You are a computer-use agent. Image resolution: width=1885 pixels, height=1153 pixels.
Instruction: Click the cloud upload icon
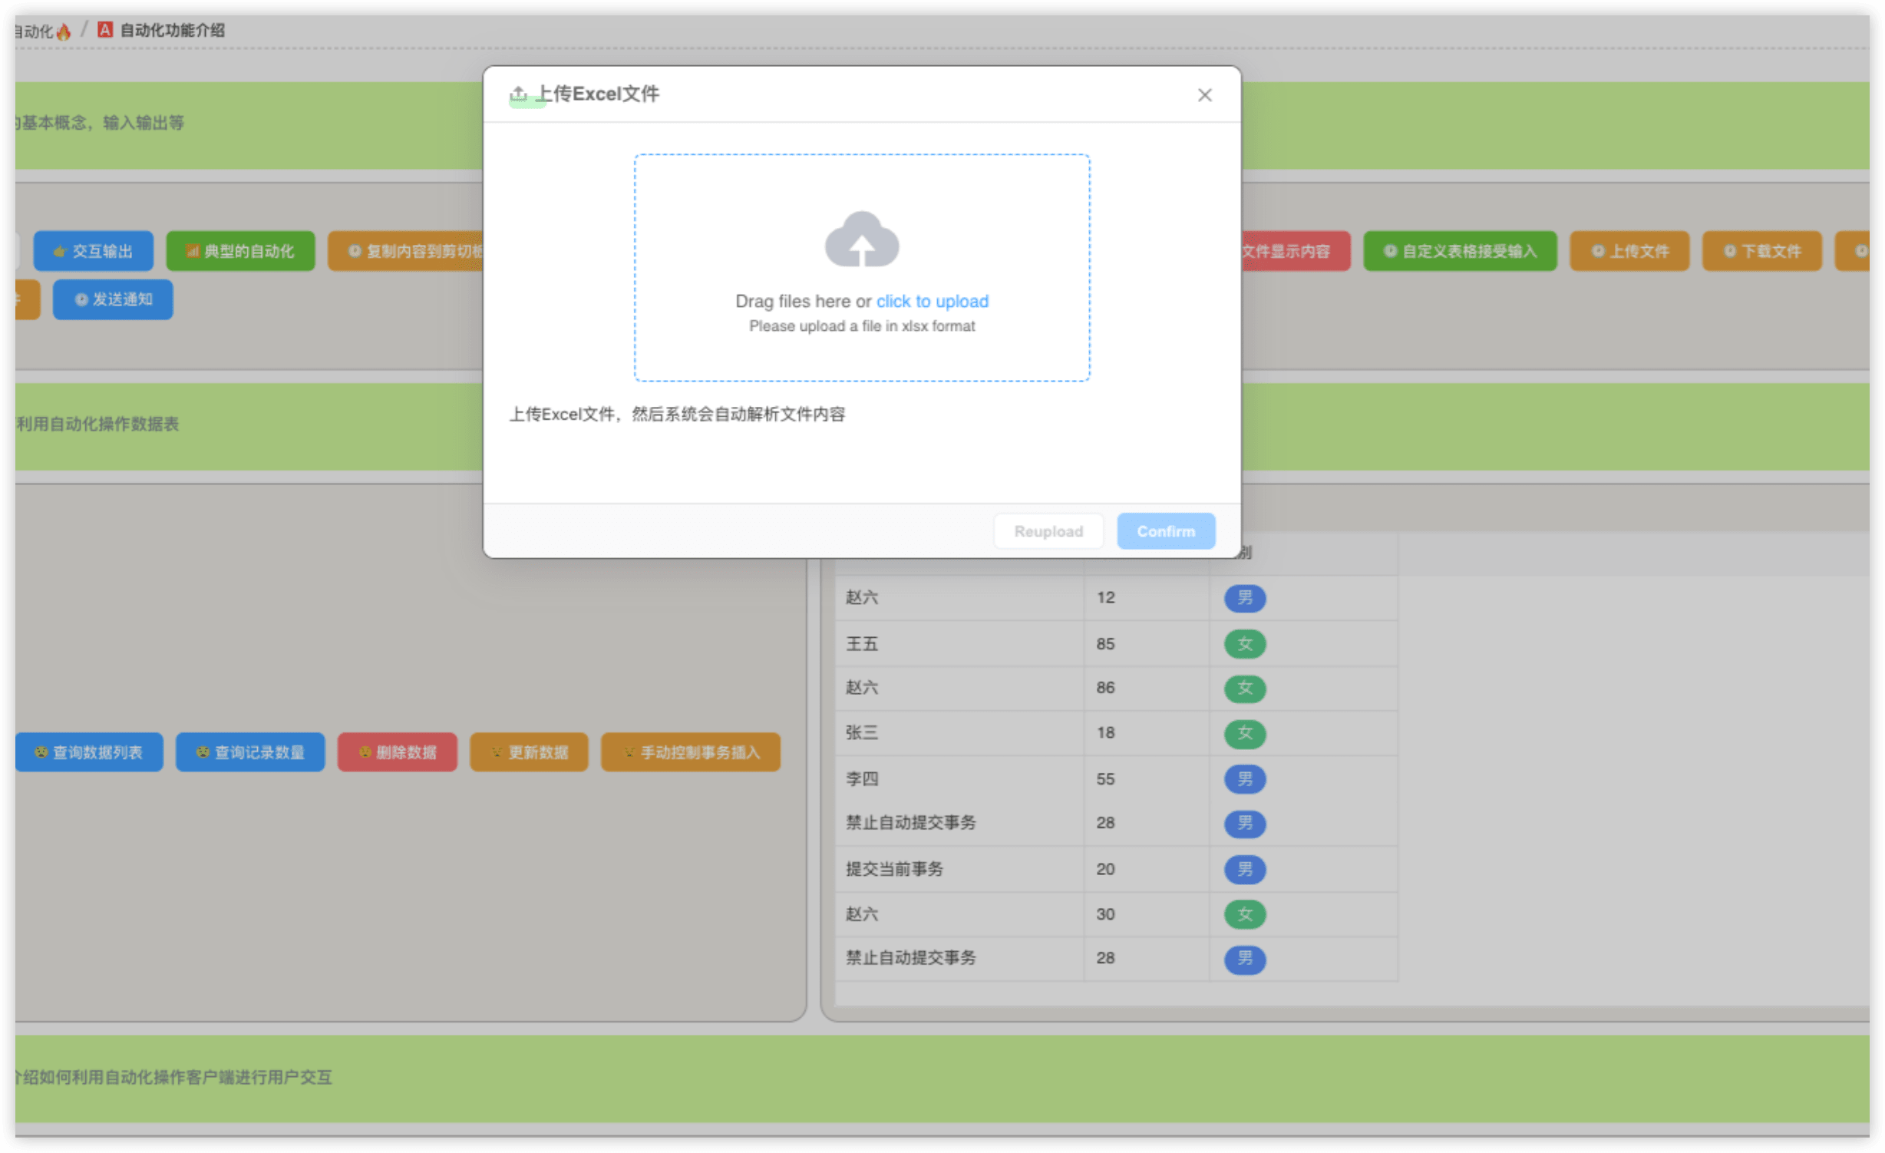pyautogui.click(x=861, y=240)
